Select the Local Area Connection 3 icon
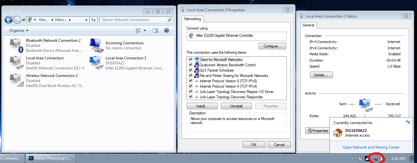417x163 pixels. point(97,63)
